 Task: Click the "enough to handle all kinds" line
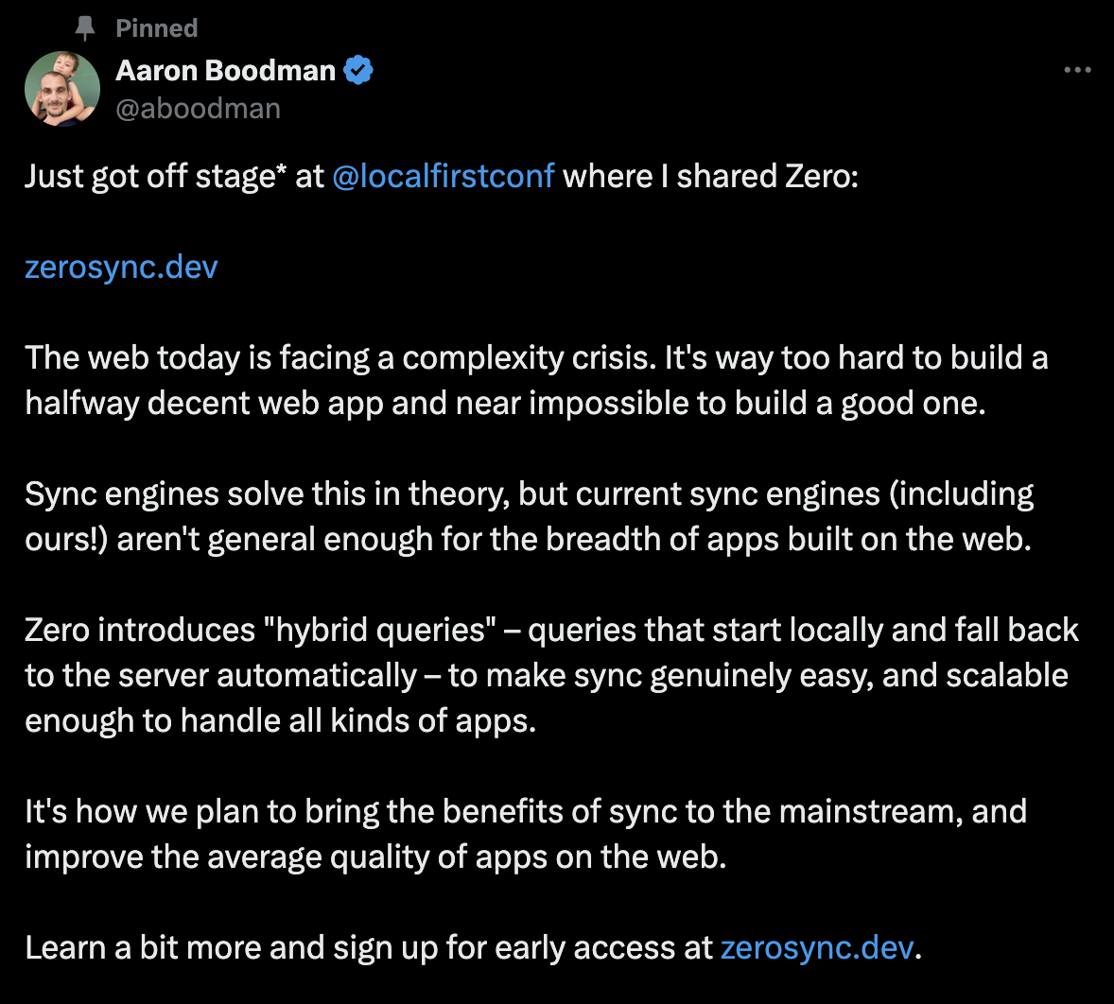281,721
